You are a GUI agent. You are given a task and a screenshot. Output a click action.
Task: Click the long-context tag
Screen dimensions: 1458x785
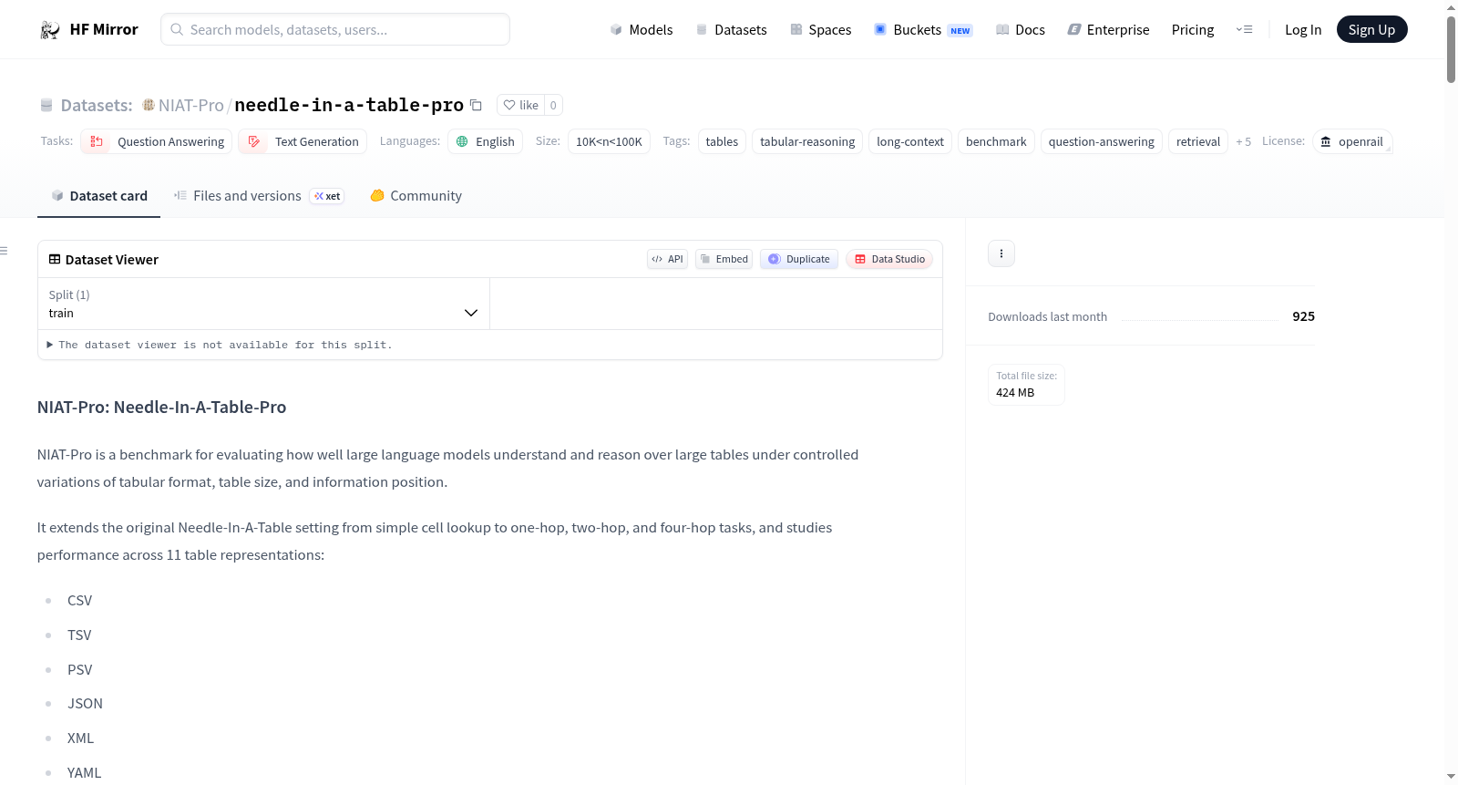point(910,141)
